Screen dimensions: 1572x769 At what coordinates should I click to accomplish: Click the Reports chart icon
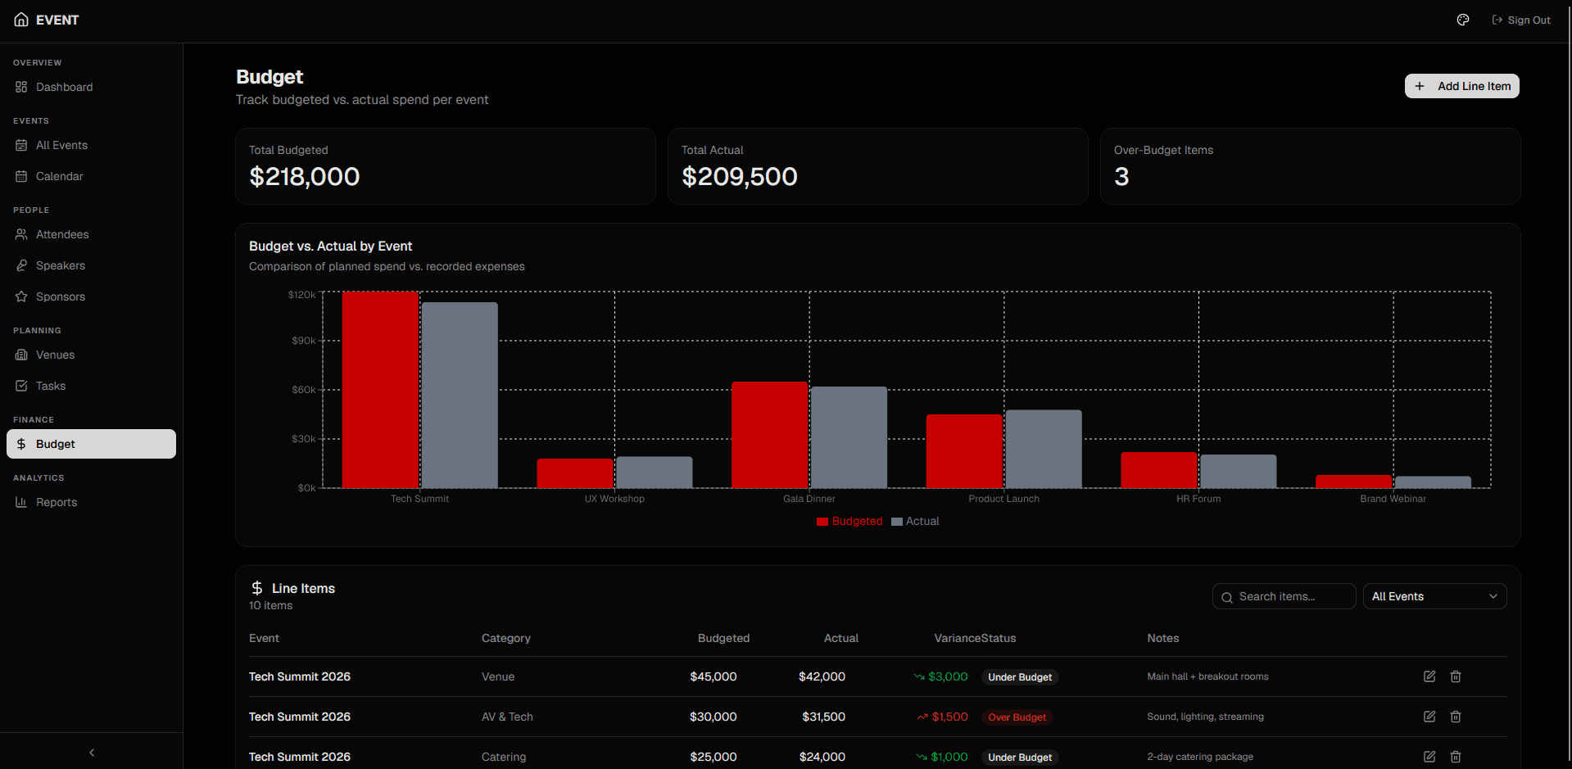click(21, 502)
